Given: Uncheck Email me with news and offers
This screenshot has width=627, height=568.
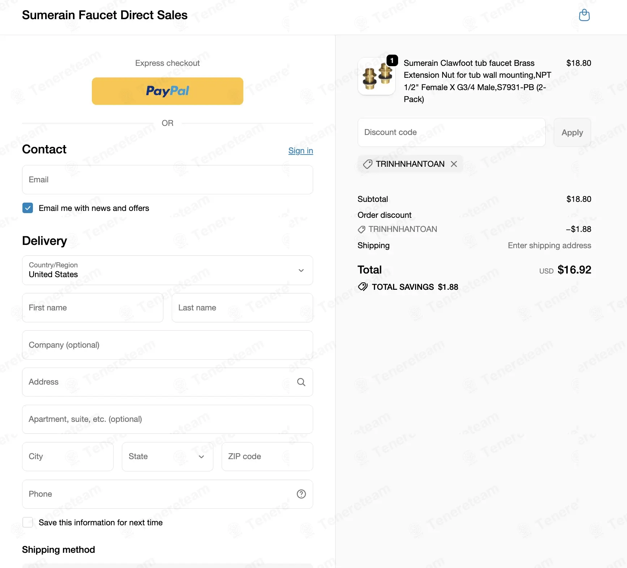Looking at the screenshot, I should point(27,208).
